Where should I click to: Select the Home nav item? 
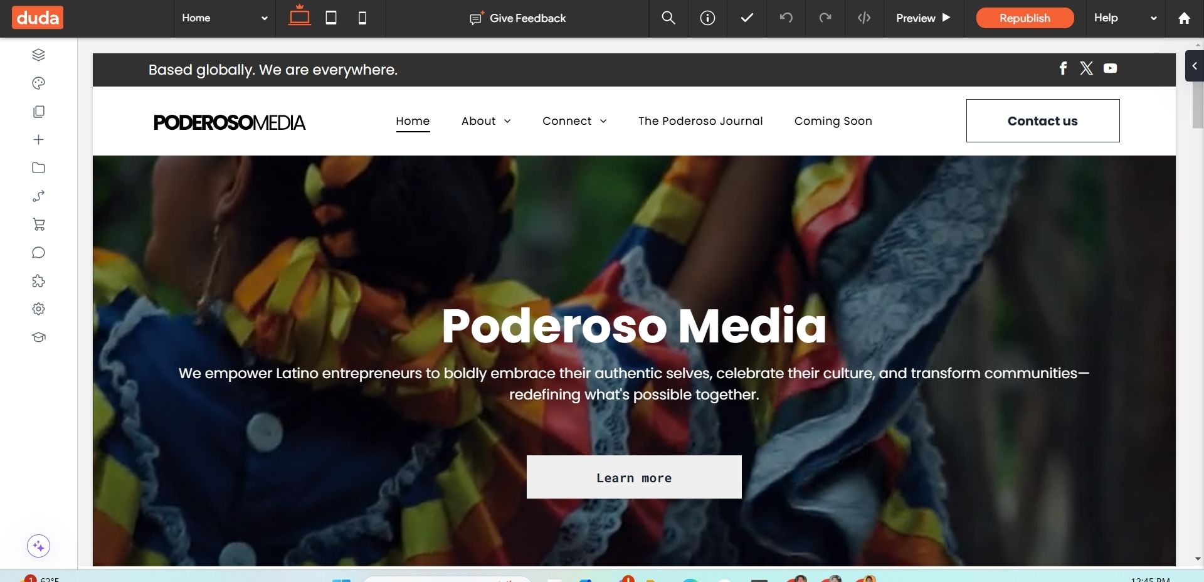coord(413,121)
